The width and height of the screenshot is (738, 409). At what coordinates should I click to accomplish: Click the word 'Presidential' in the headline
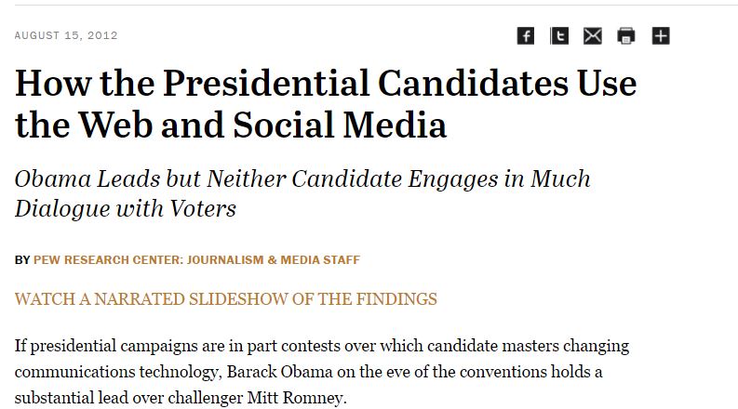(x=266, y=84)
